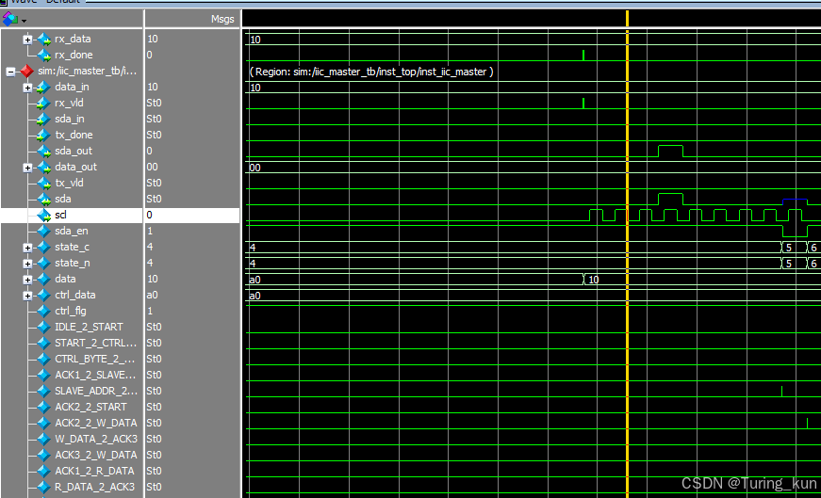Viewport: 821px width, 498px height.
Task: Expand the data signal bus
Action: pyautogui.click(x=27, y=280)
